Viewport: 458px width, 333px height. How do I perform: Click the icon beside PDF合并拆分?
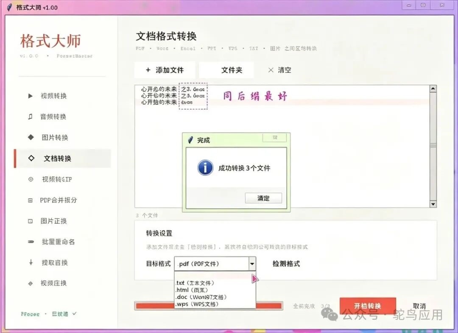(x=31, y=200)
